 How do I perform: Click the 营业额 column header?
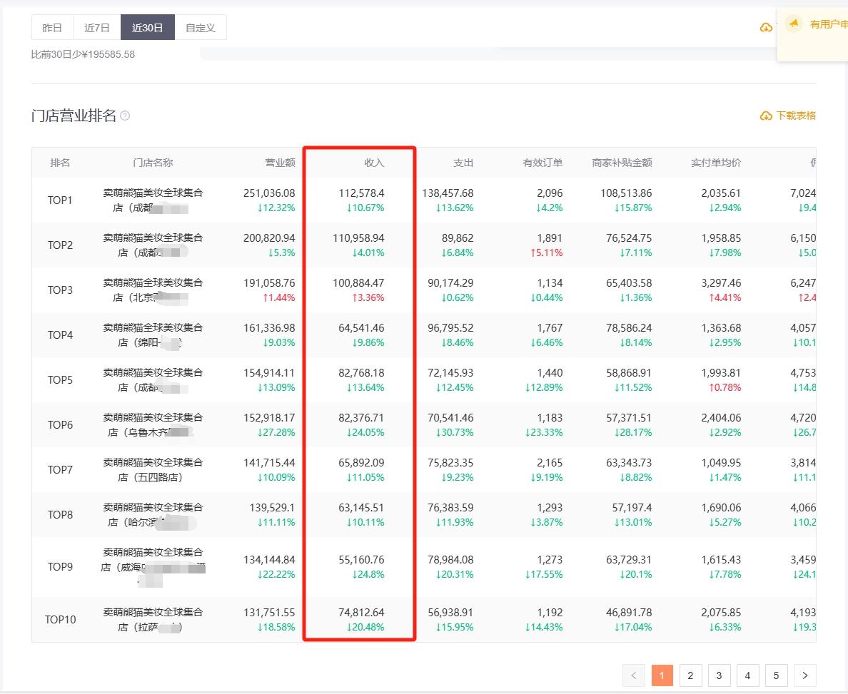[281, 162]
